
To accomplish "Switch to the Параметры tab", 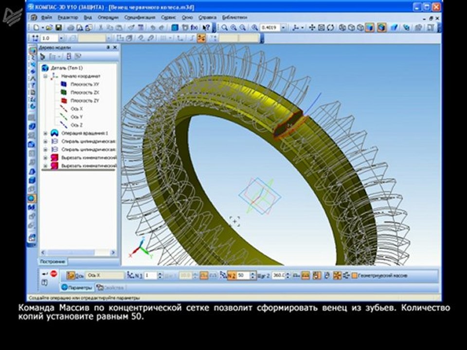I will click(x=77, y=287).
